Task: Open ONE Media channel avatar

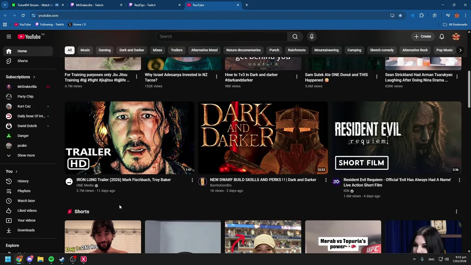Action: point(69,181)
